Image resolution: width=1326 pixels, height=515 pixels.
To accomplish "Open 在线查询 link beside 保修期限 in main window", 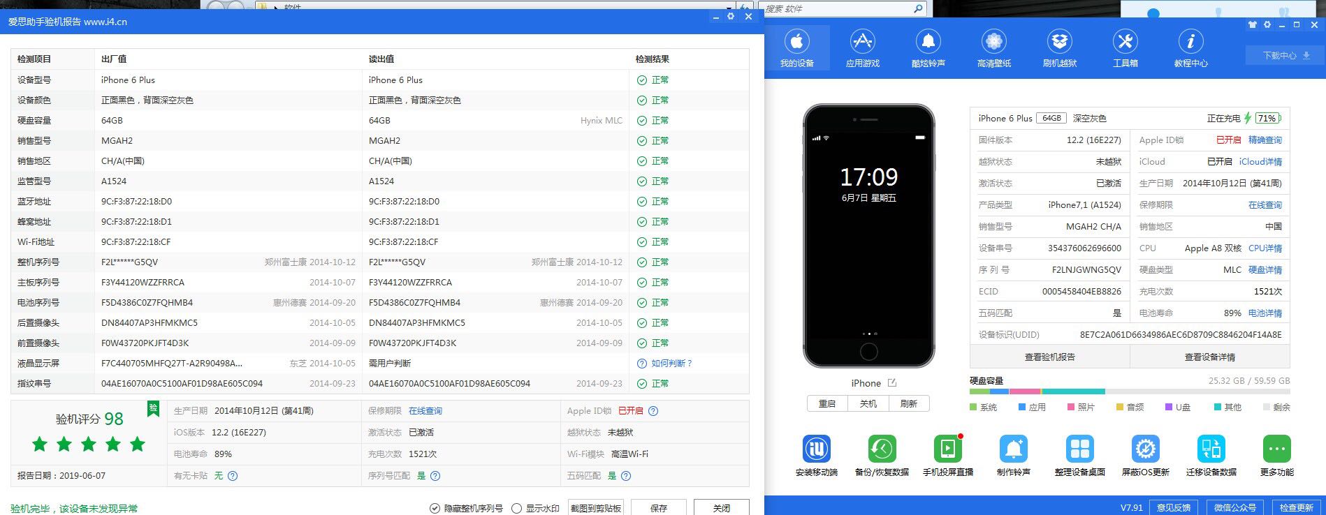I will coord(1265,205).
